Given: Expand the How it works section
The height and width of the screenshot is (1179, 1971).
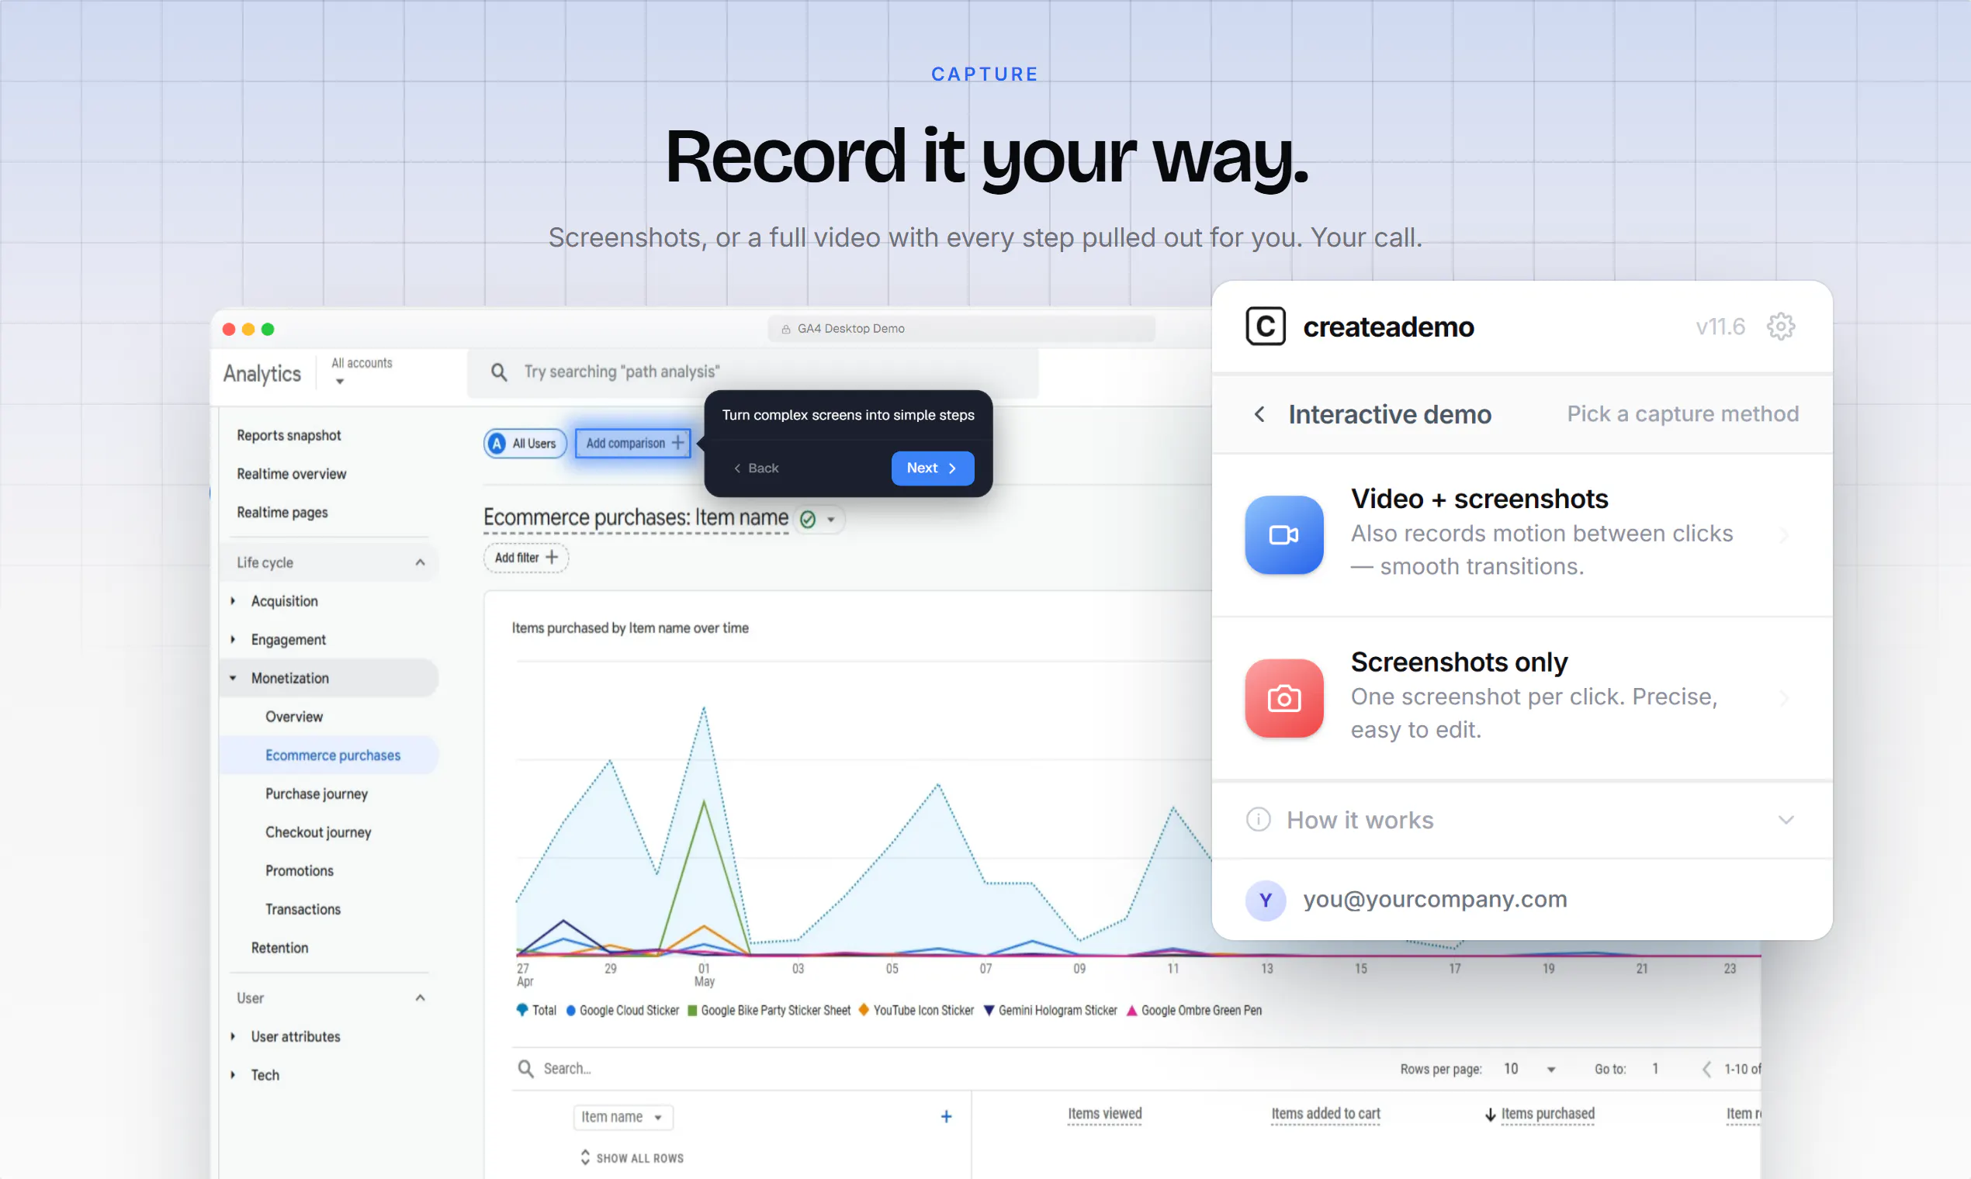Looking at the screenshot, I should click(1522, 820).
